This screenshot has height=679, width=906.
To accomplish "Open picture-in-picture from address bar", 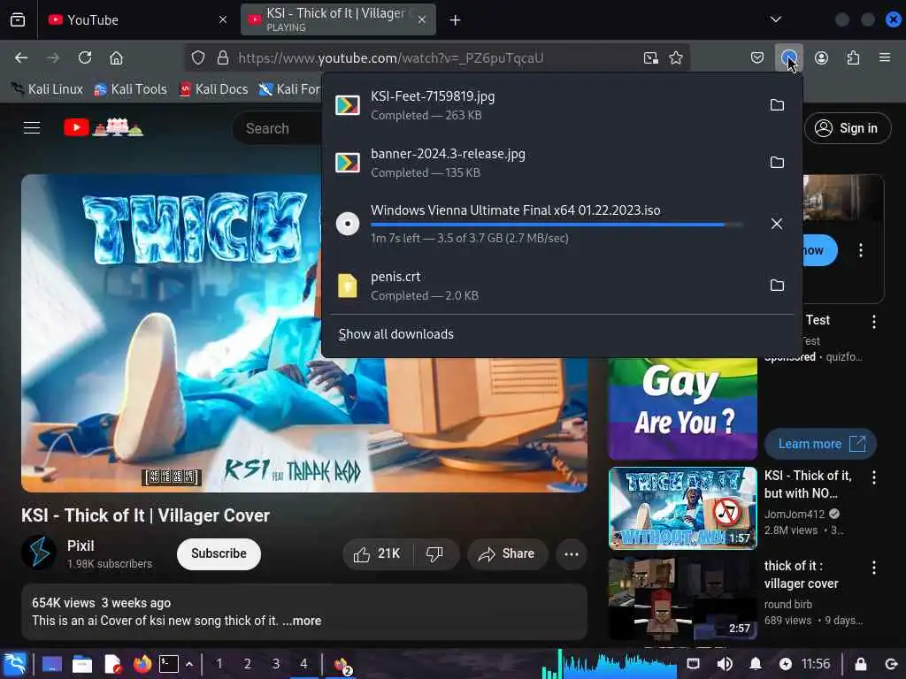I will 650,57.
